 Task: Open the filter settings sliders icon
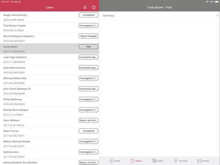pos(85,7)
